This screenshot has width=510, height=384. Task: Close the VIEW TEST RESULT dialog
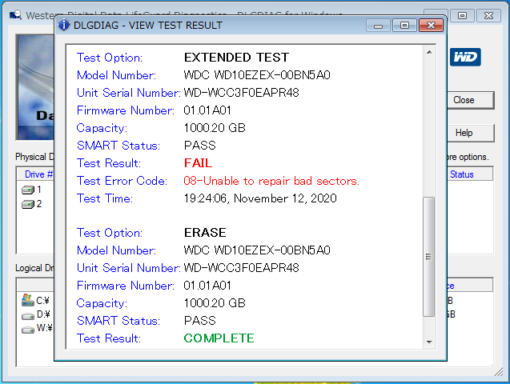point(431,26)
